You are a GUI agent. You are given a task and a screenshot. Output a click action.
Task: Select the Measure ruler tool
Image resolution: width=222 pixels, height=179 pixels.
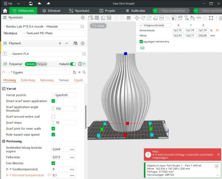click(x=199, y=18)
